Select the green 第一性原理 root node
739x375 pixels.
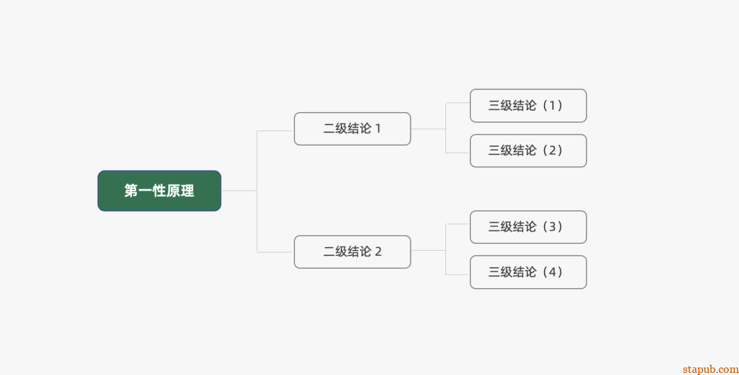(x=159, y=191)
